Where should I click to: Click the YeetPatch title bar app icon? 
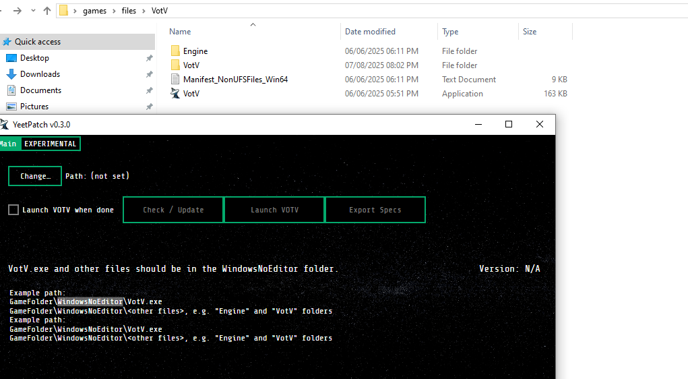[4, 124]
